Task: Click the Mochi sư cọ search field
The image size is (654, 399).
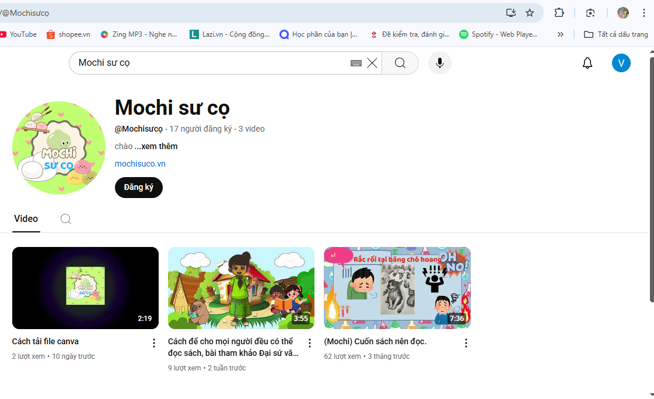Action: 210,63
